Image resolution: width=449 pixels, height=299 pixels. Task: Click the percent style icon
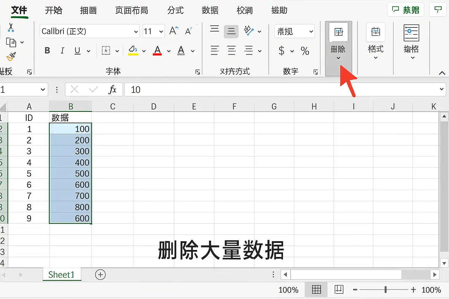305,51
